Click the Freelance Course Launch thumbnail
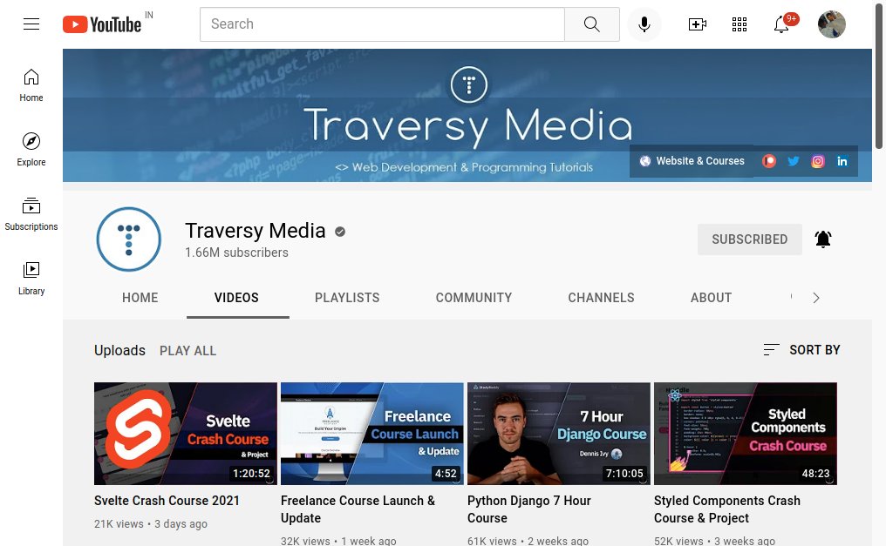This screenshot has height=546, width=886. point(371,433)
